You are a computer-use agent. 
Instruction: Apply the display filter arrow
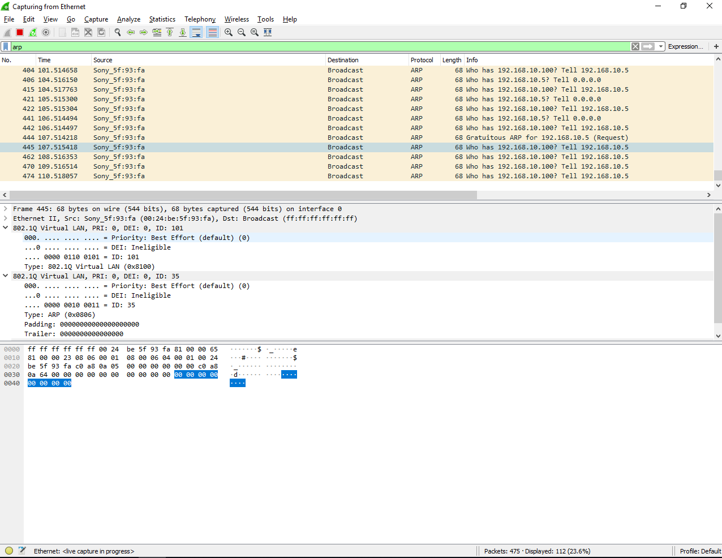[648, 46]
